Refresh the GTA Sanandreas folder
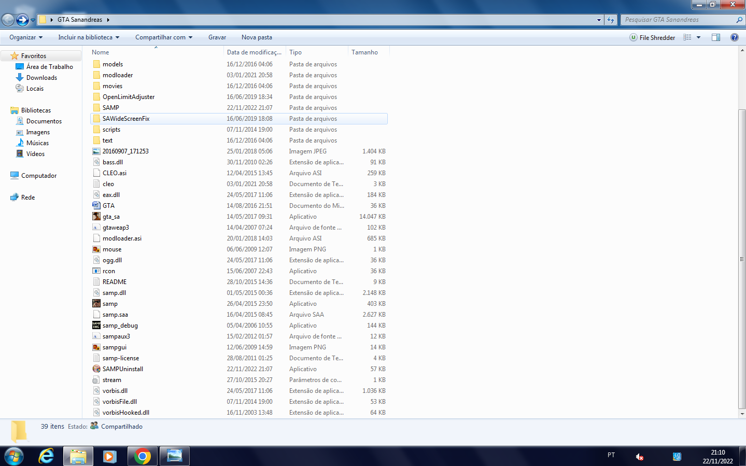 click(611, 20)
